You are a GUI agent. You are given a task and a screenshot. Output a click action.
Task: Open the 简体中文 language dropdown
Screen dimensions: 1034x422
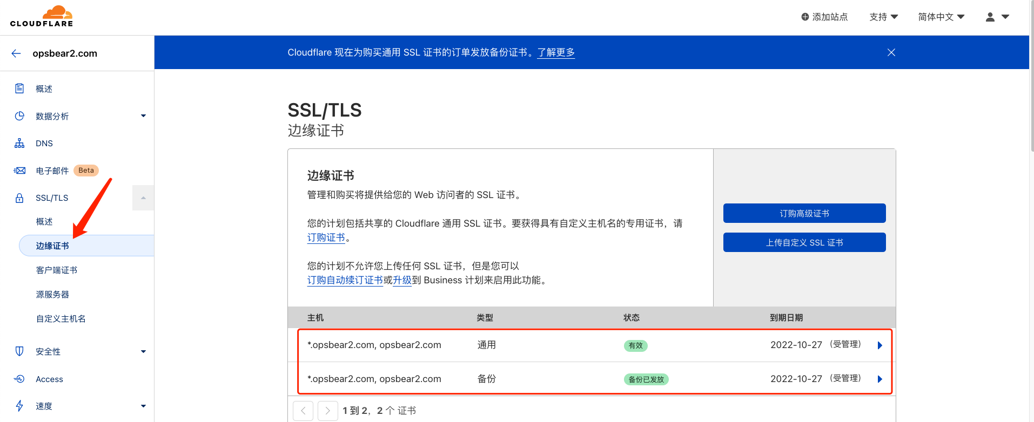click(941, 17)
